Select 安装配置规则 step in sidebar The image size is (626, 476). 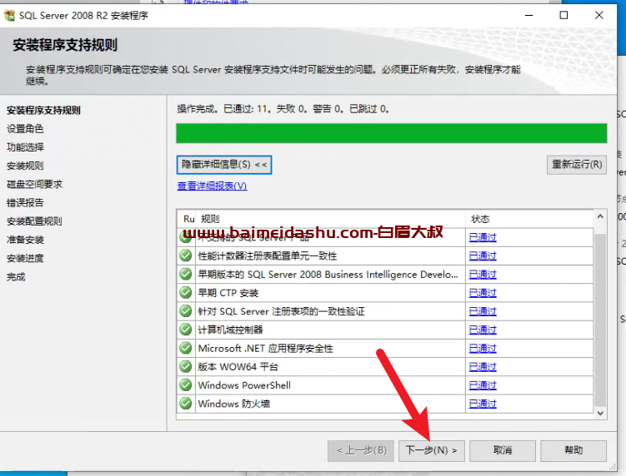tap(34, 221)
